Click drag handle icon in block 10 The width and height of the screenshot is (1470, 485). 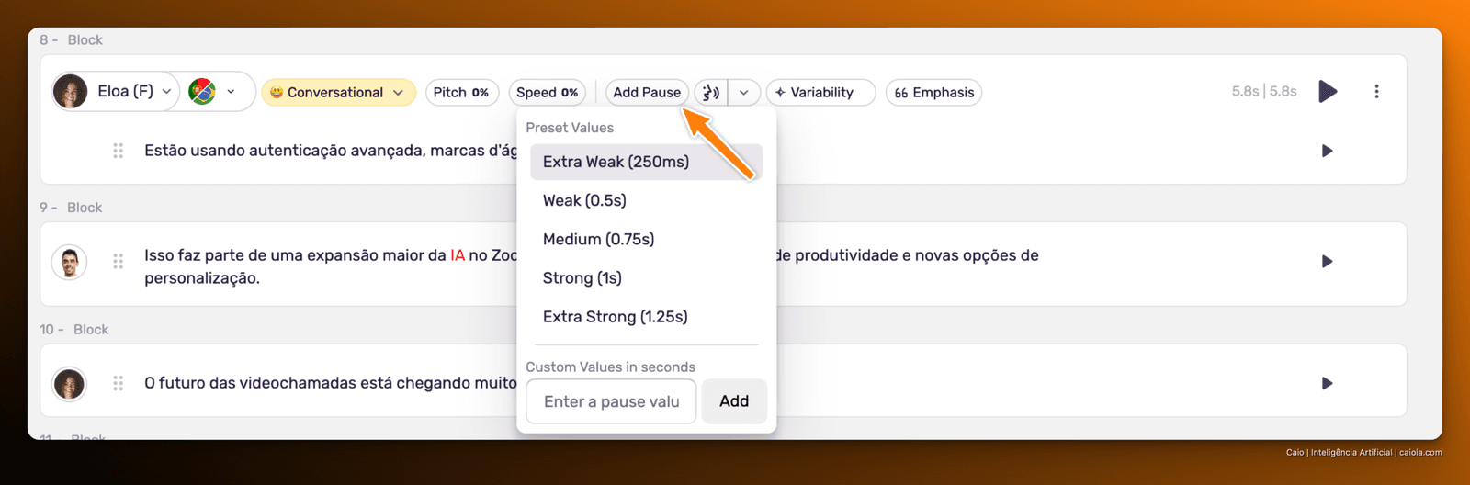[x=119, y=383]
